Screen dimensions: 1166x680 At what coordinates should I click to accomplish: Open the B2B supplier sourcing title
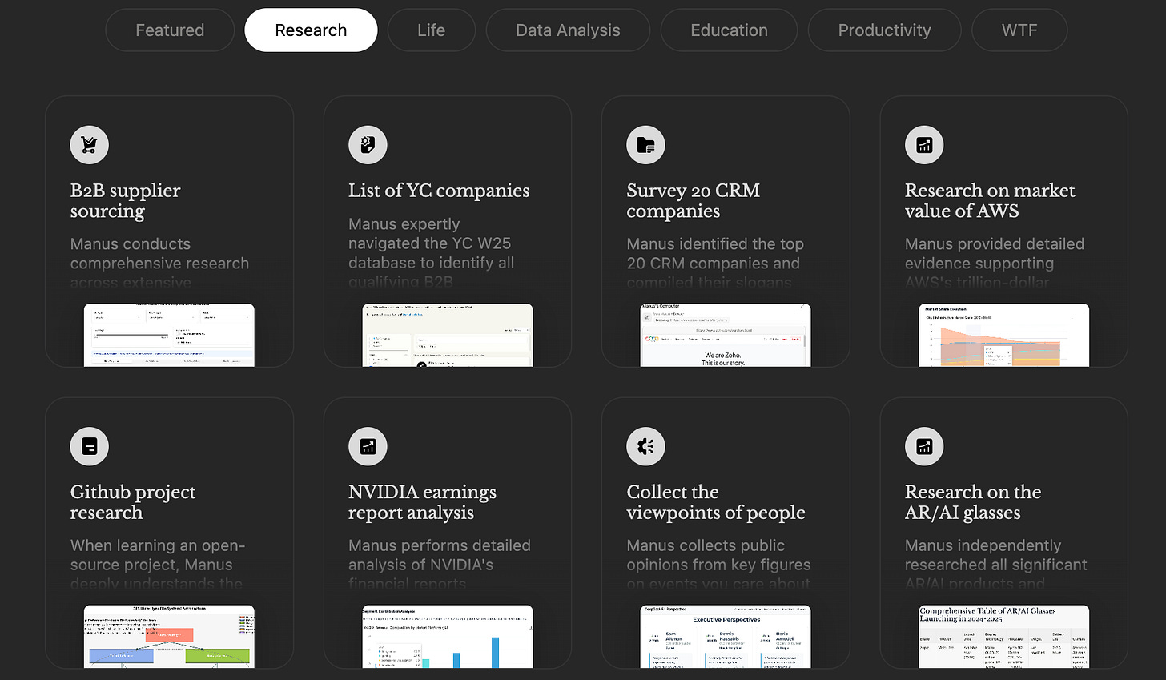click(x=125, y=200)
